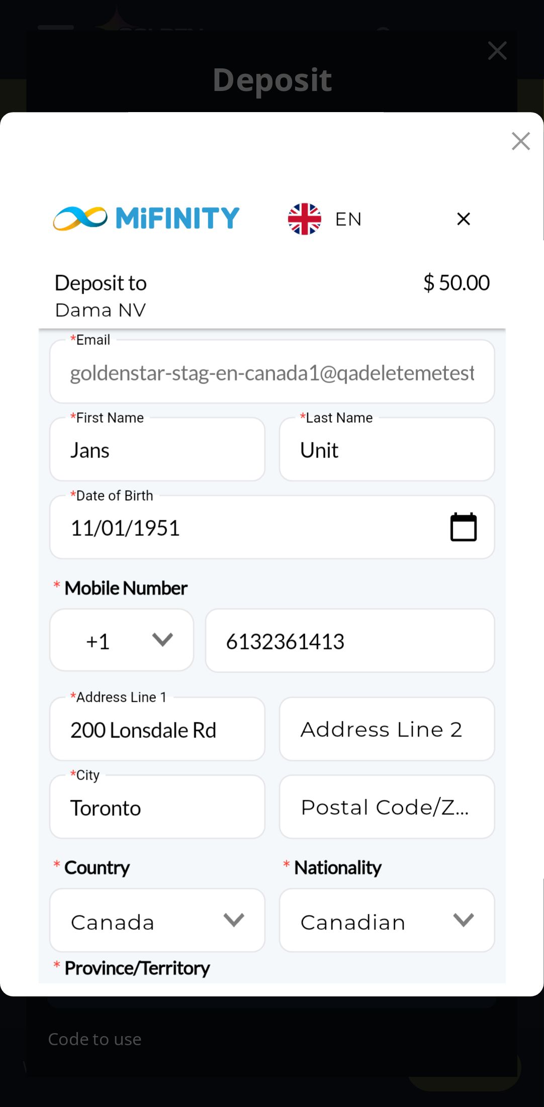This screenshot has width=544, height=1107.
Task: Click the Date of Birth text field
Action: [241, 528]
